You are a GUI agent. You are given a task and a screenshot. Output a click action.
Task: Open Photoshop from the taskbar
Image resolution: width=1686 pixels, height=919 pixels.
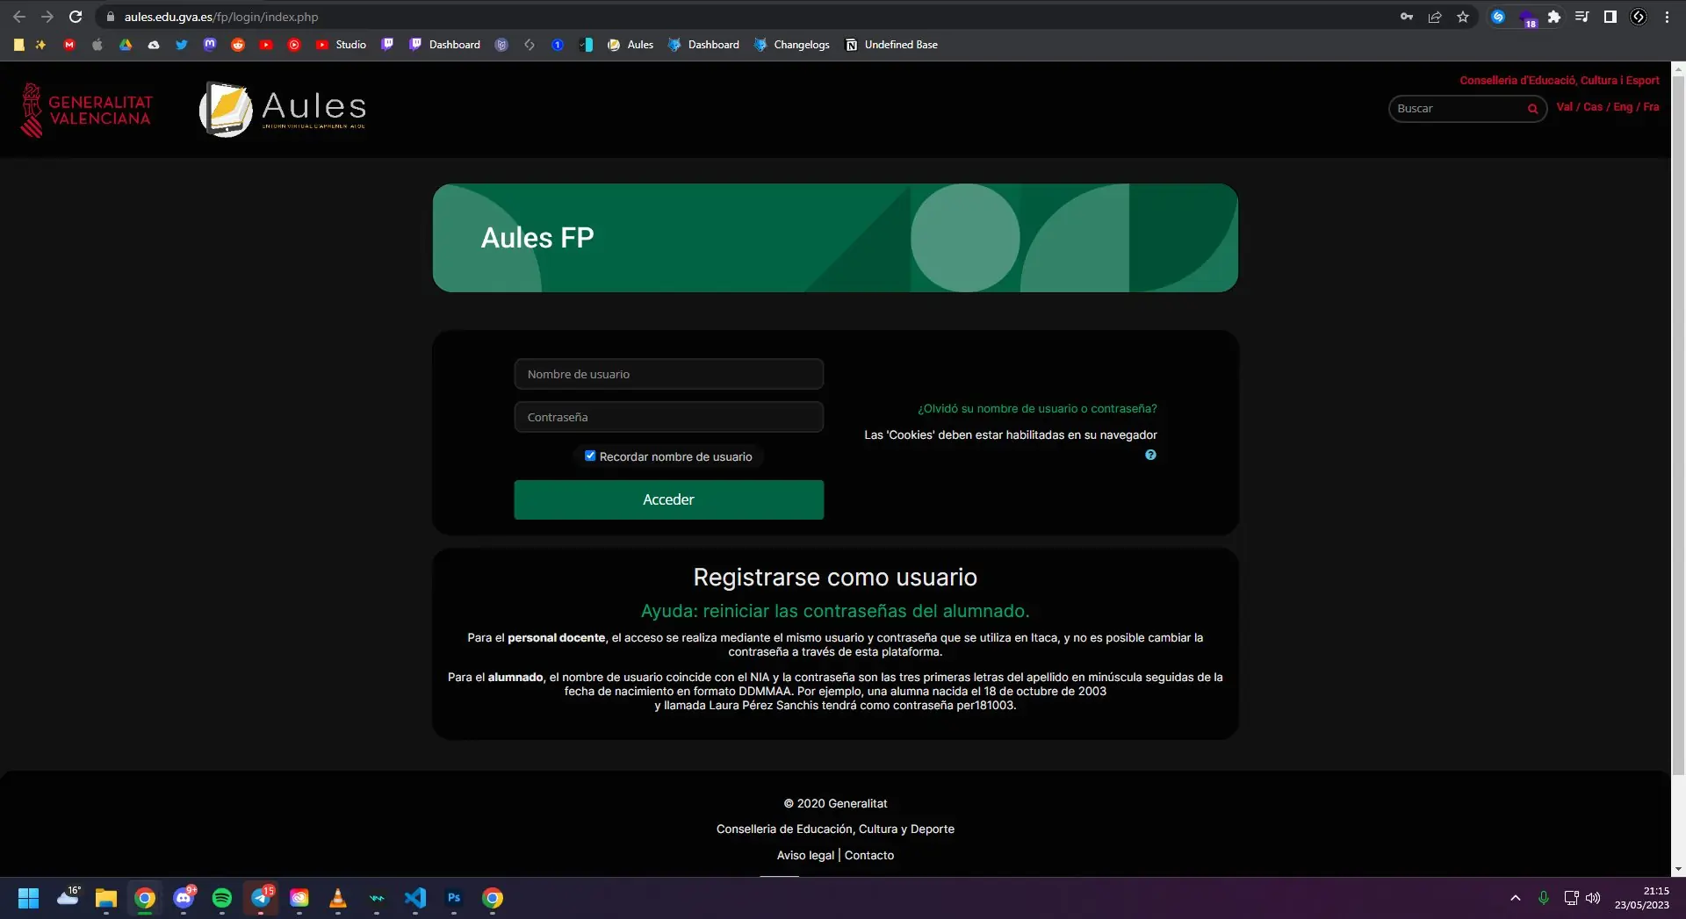coord(454,898)
